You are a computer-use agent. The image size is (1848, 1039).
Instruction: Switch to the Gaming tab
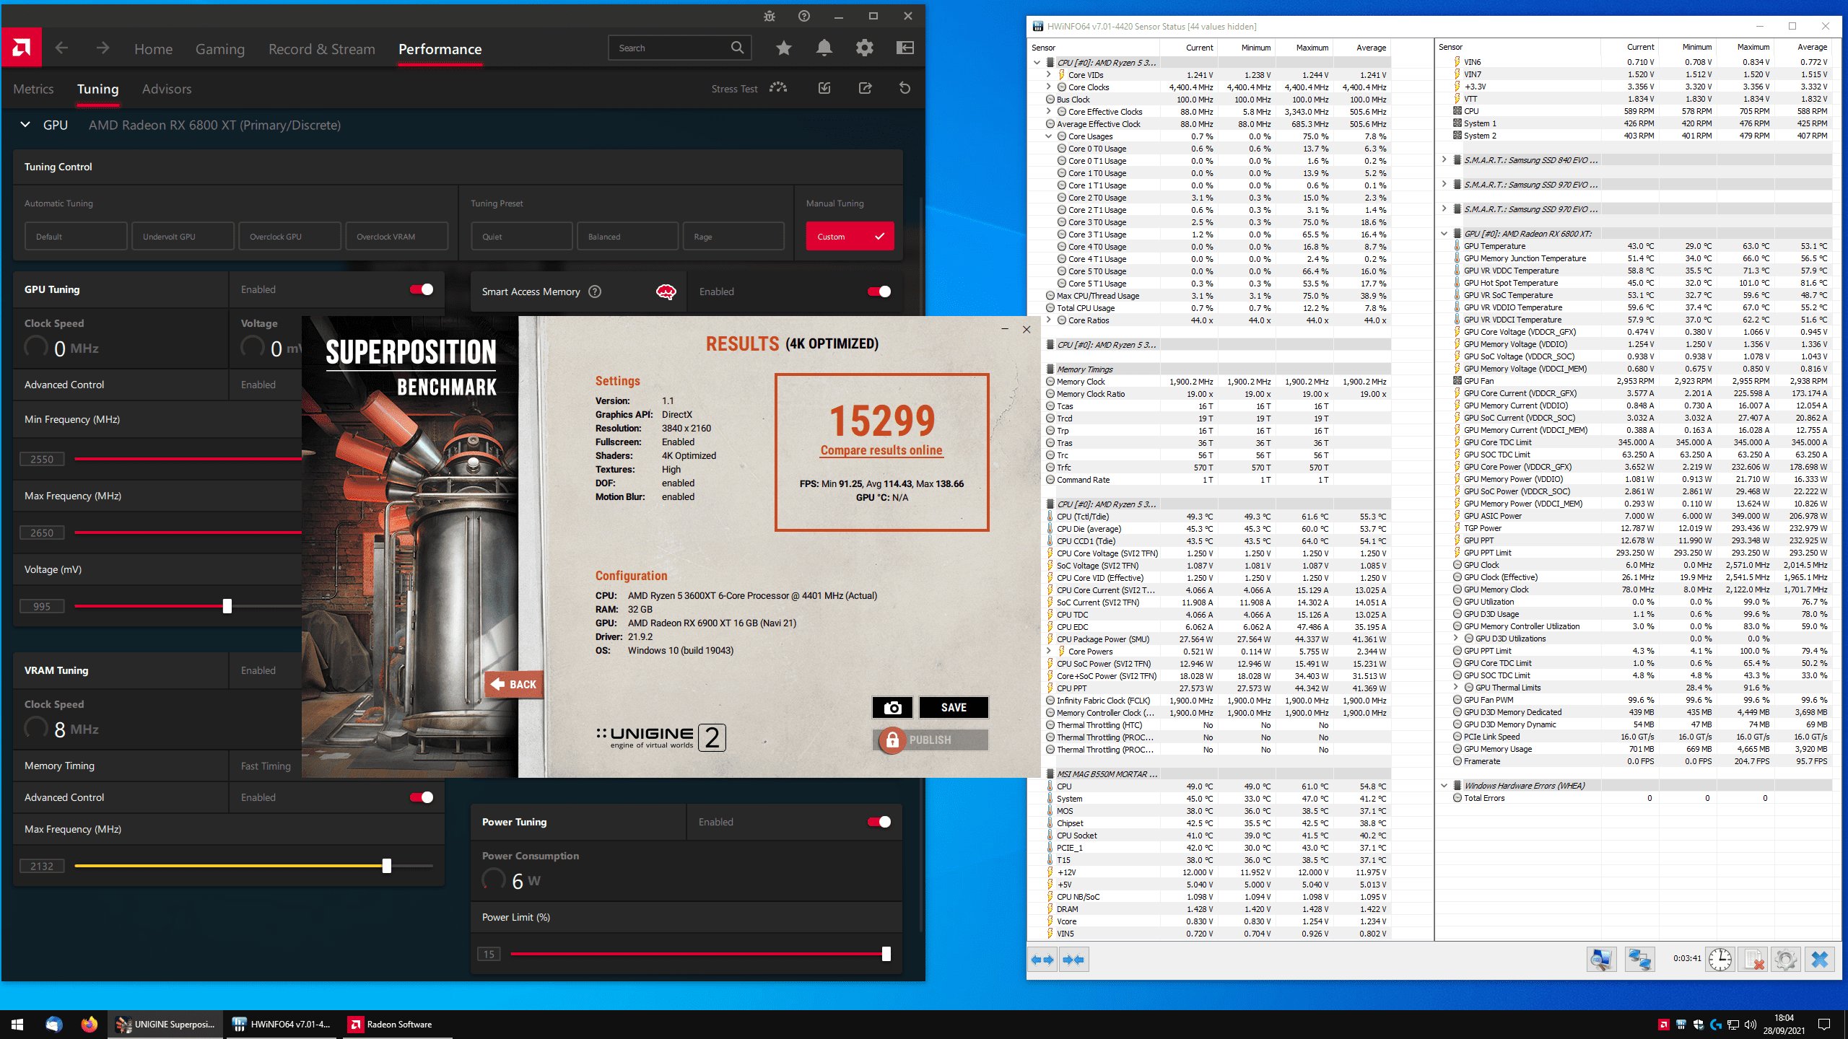coord(219,49)
